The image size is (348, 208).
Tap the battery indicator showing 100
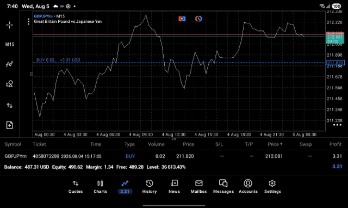click(337, 6)
